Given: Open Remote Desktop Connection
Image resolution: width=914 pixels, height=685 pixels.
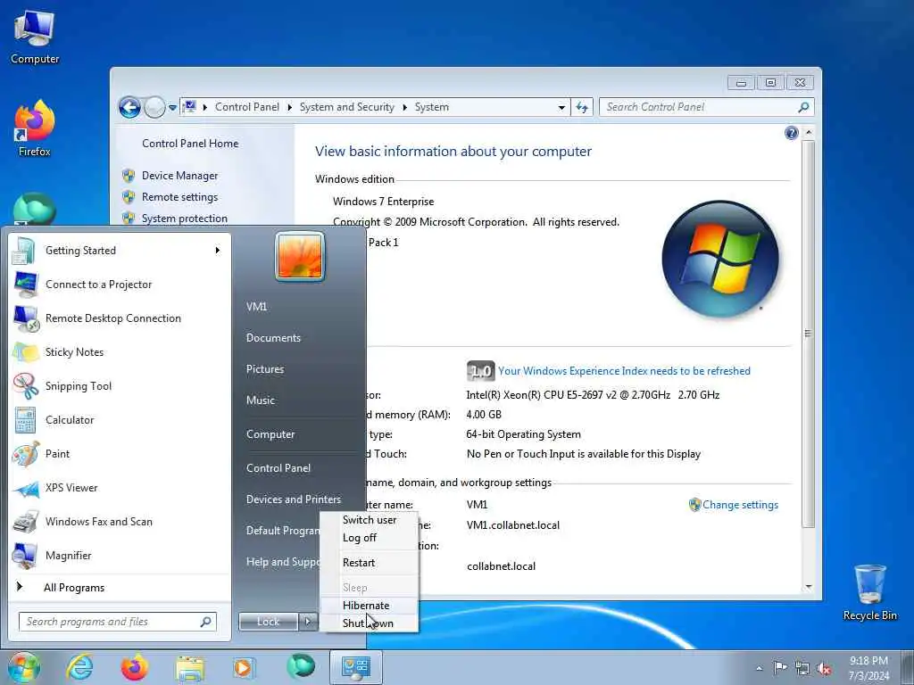Looking at the screenshot, I should pos(120,318).
